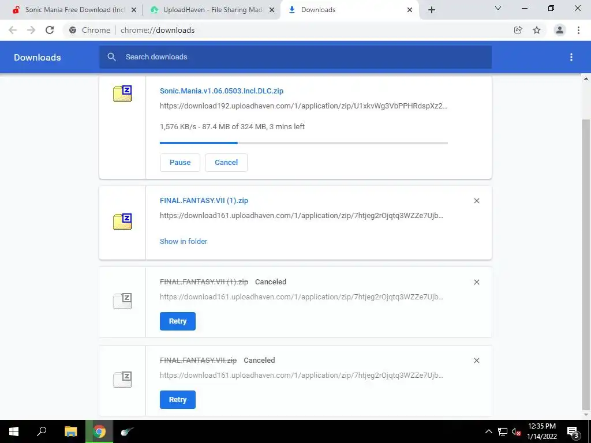591x443 pixels.
Task: Open a new tab with plus button
Action: (432, 10)
